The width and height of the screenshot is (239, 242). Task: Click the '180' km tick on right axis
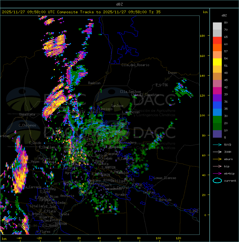point(202,36)
